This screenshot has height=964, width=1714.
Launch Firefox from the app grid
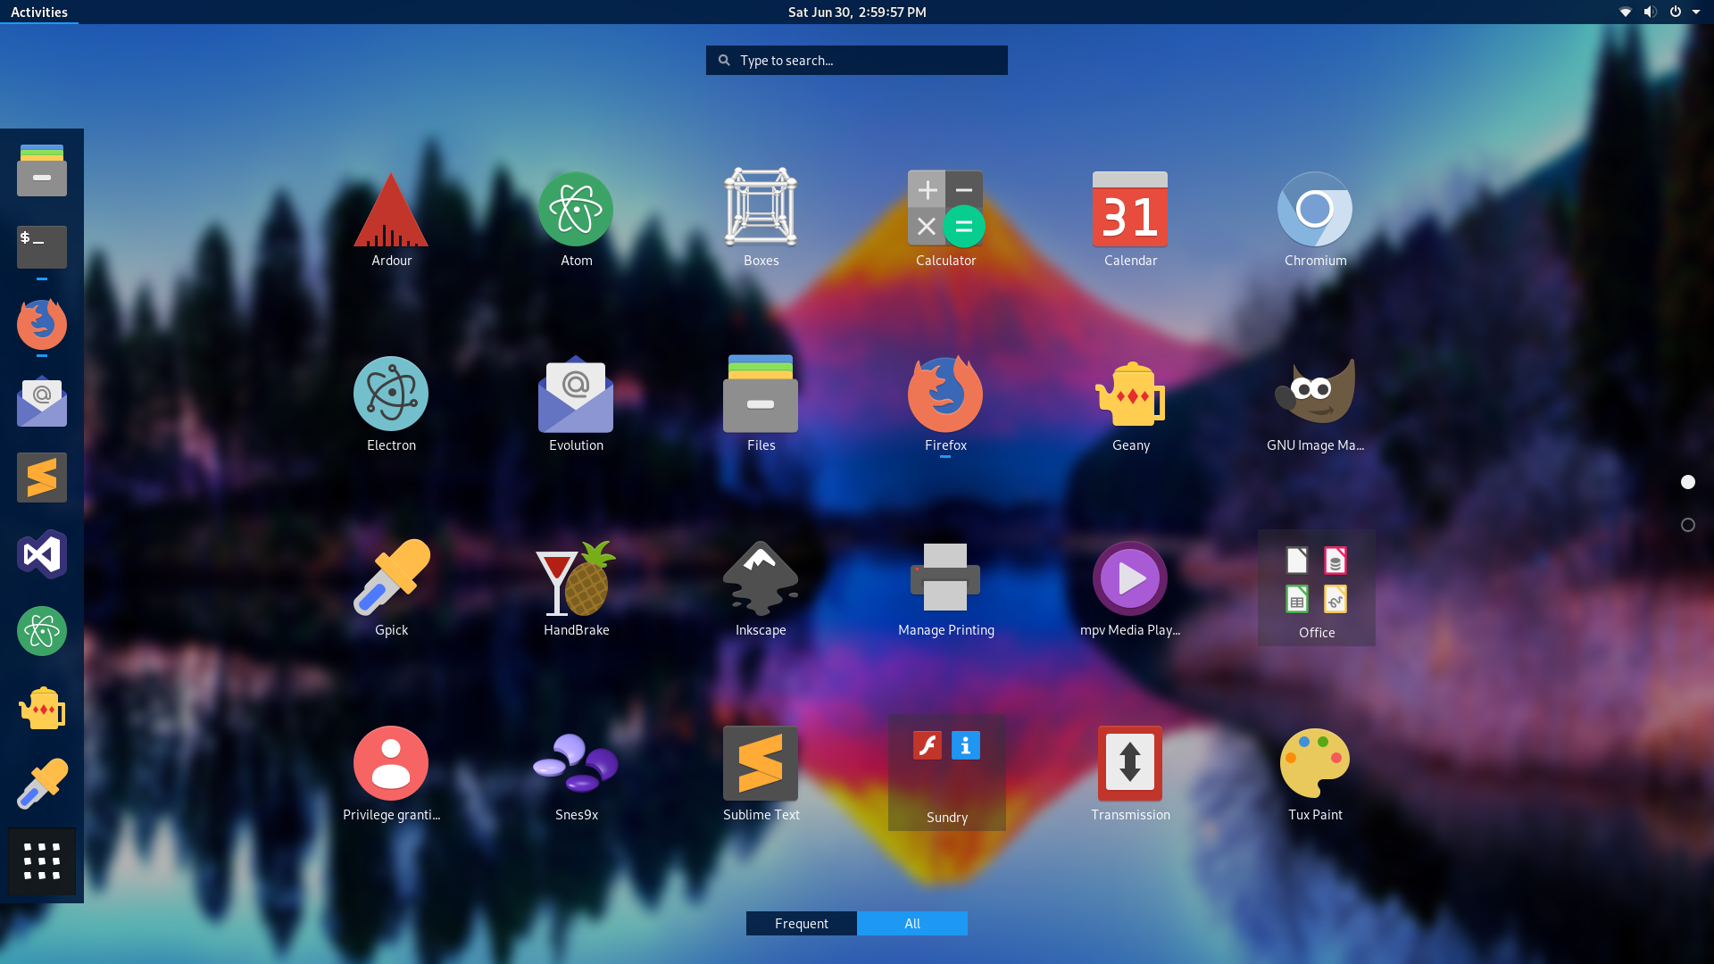coord(945,404)
